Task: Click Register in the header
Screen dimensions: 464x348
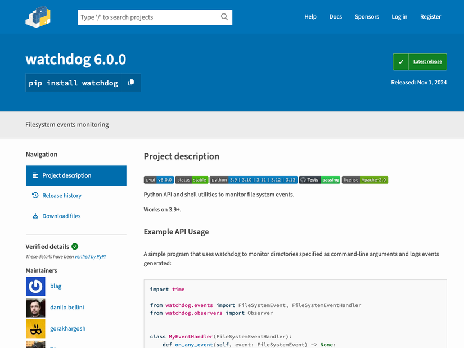Action: (x=431, y=16)
